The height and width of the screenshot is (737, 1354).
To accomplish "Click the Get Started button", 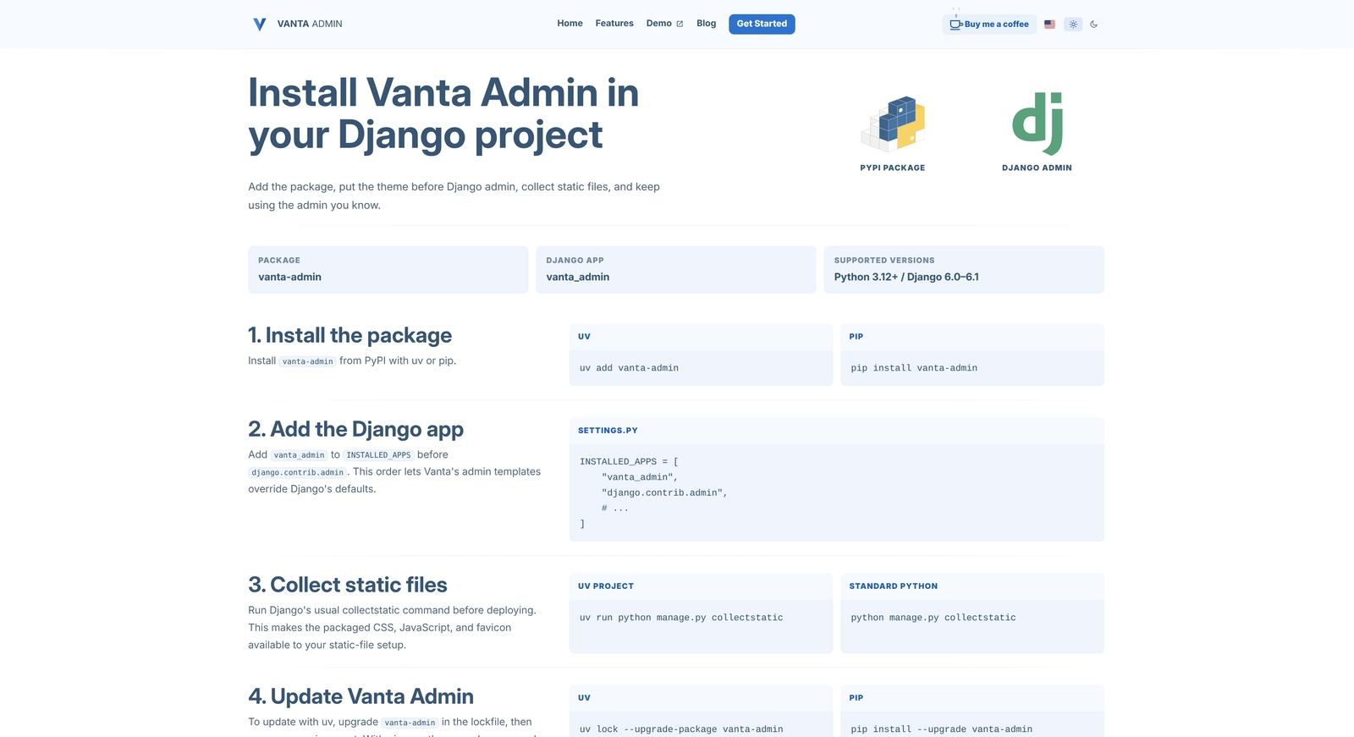I will 762,24.
